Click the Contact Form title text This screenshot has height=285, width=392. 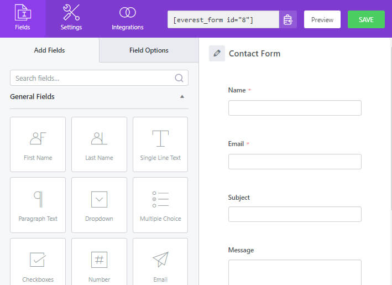(254, 54)
